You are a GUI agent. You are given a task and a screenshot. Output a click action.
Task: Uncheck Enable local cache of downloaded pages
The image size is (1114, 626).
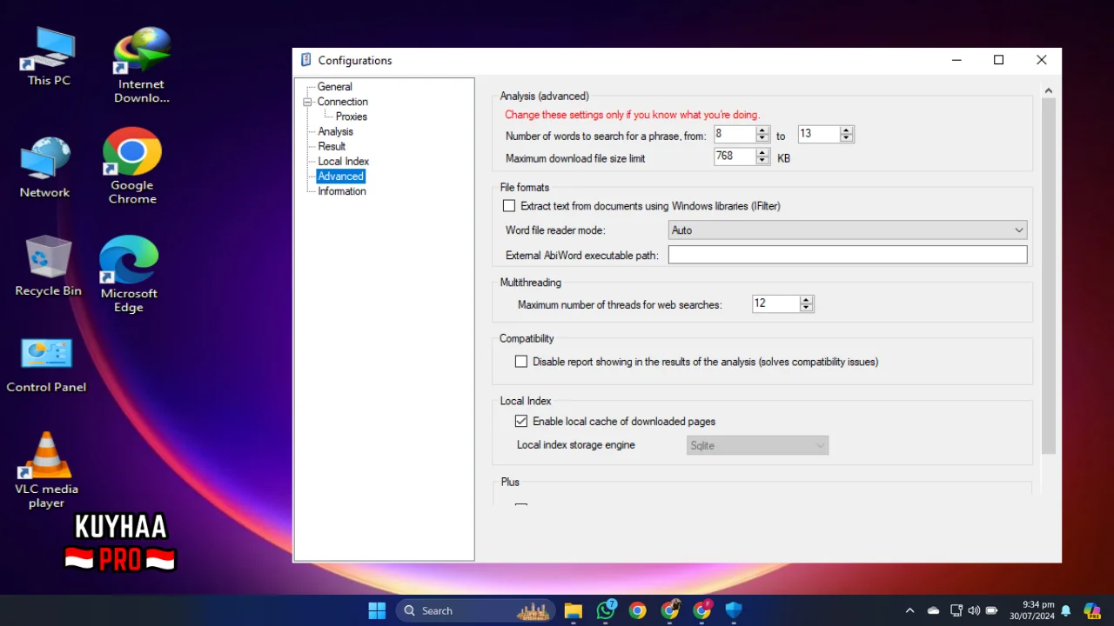coord(521,421)
